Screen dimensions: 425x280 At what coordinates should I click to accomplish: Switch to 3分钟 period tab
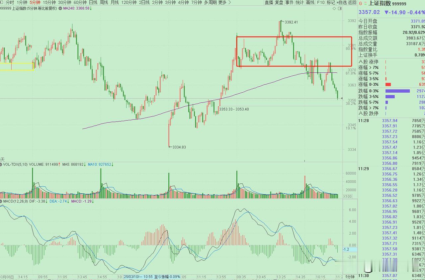[x=170, y=3]
